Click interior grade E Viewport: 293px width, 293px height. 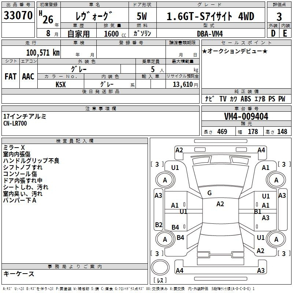[285, 33]
